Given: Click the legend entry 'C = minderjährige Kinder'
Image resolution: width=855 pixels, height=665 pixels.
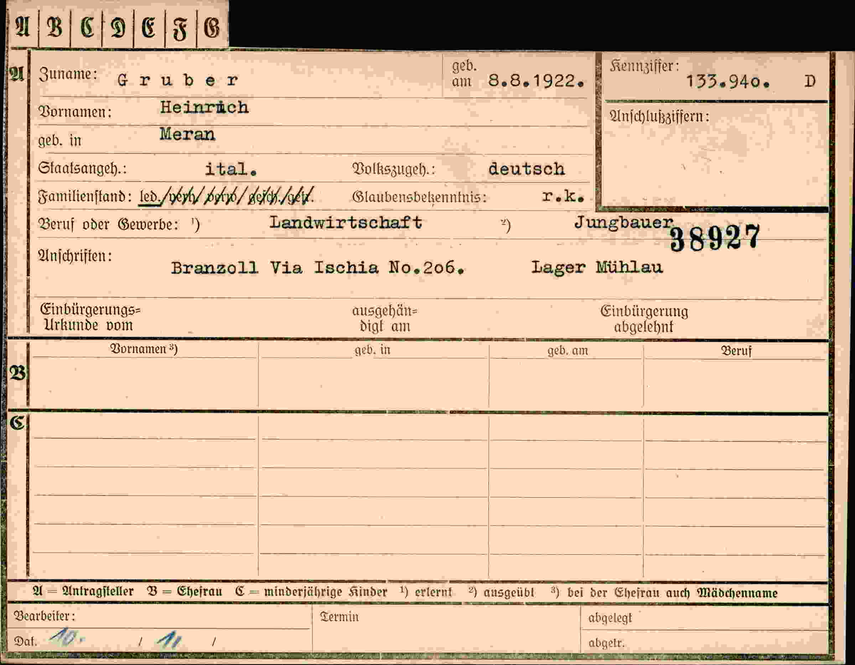Looking at the screenshot, I should pyautogui.click(x=311, y=592).
